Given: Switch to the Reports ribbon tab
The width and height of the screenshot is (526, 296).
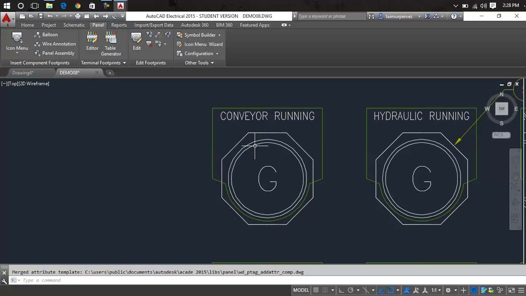Looking at the screenshot, I should click(x=119, y=25).
